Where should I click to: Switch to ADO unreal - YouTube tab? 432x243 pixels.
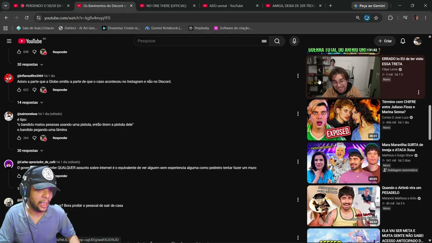click(231, 6)
